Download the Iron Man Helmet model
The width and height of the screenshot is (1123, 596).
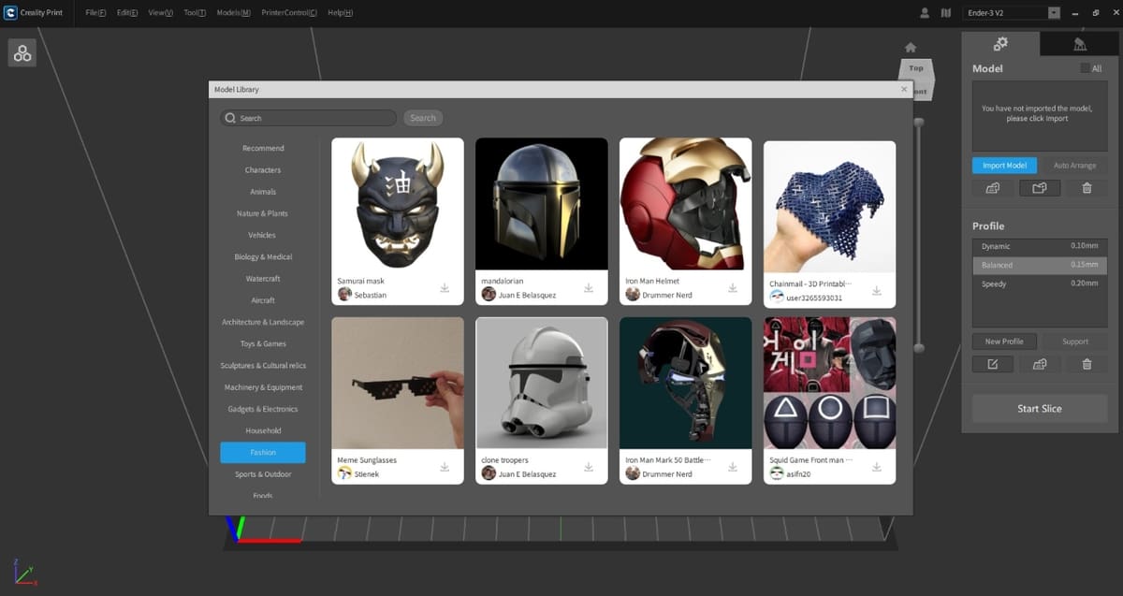(733, 288)
